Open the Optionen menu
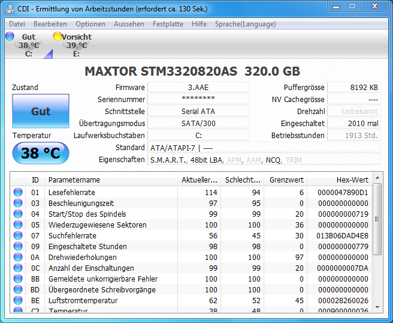393x323 pixels. (x=90, y=24)
